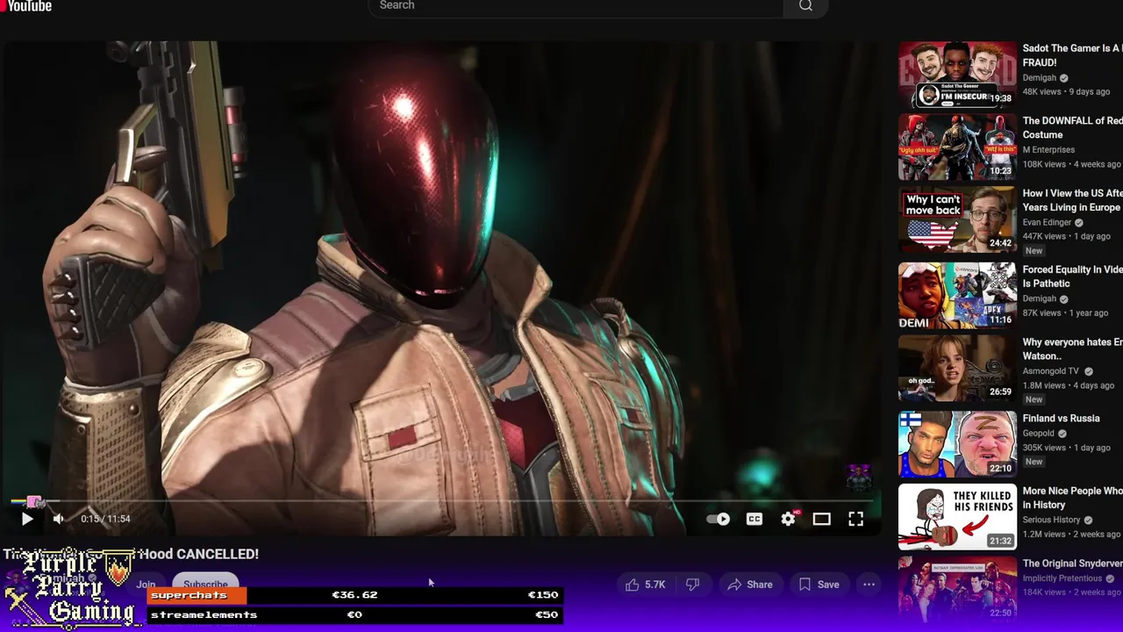Click the '48K views • 9 days ago' text

(1066, 91)
